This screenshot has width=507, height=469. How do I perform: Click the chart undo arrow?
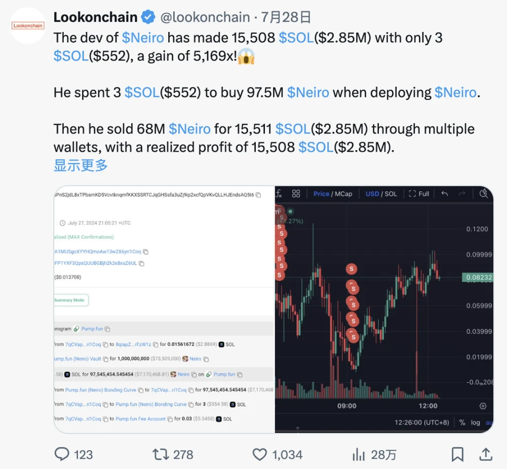click(x=445, y=194)
